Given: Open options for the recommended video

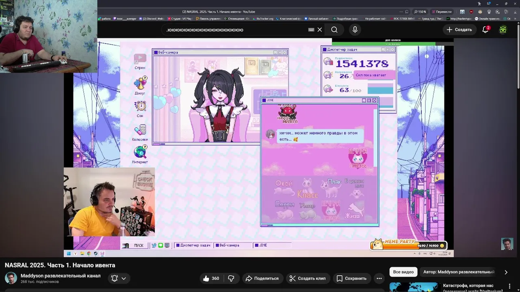Looking at the screenshot, I should (509, 286).
